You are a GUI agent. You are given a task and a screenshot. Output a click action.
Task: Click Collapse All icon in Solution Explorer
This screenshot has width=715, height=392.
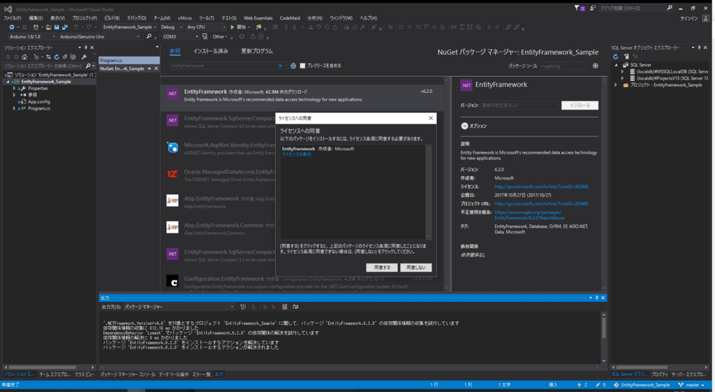click(65, 57)
